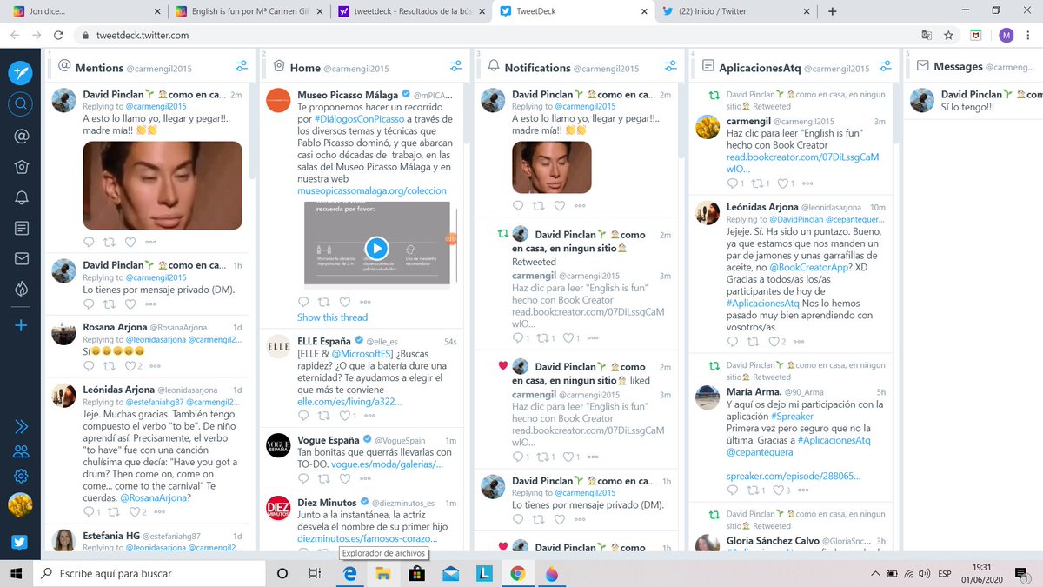Open Microsoft Edge from the taskbar
The image size is (1043, 587).
click(x=350, y=574)
